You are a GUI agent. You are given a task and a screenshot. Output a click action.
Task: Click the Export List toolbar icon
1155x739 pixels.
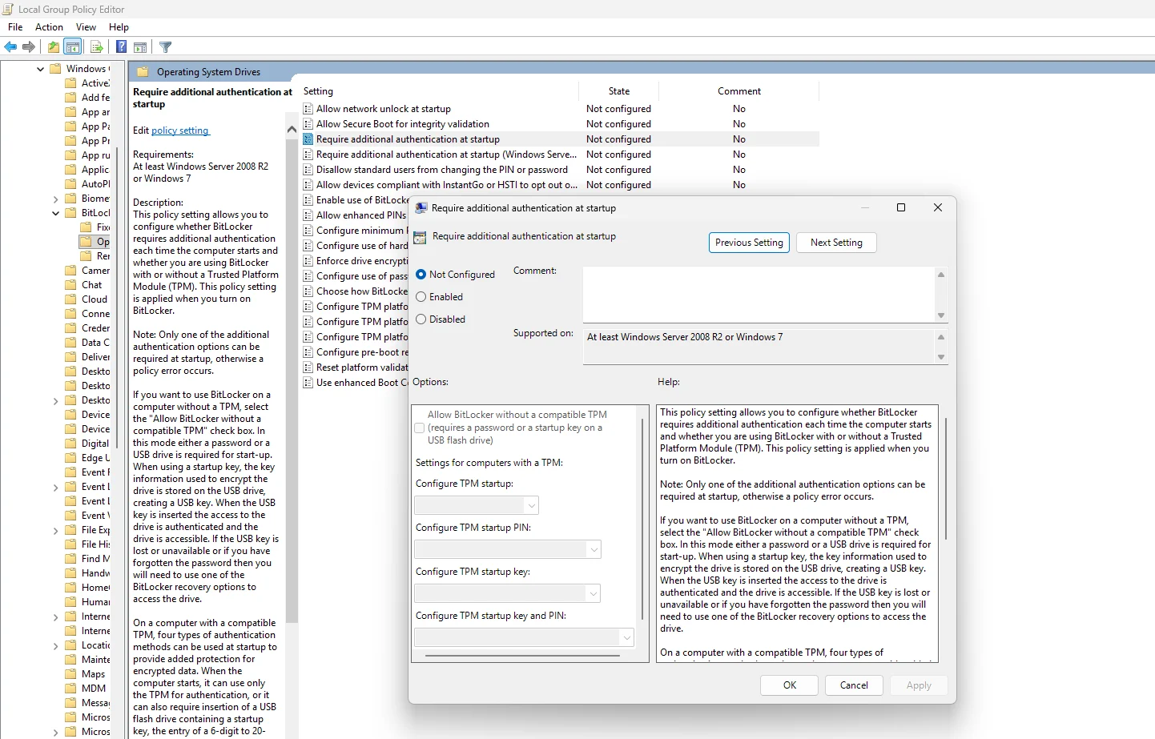tap(96, 47)
